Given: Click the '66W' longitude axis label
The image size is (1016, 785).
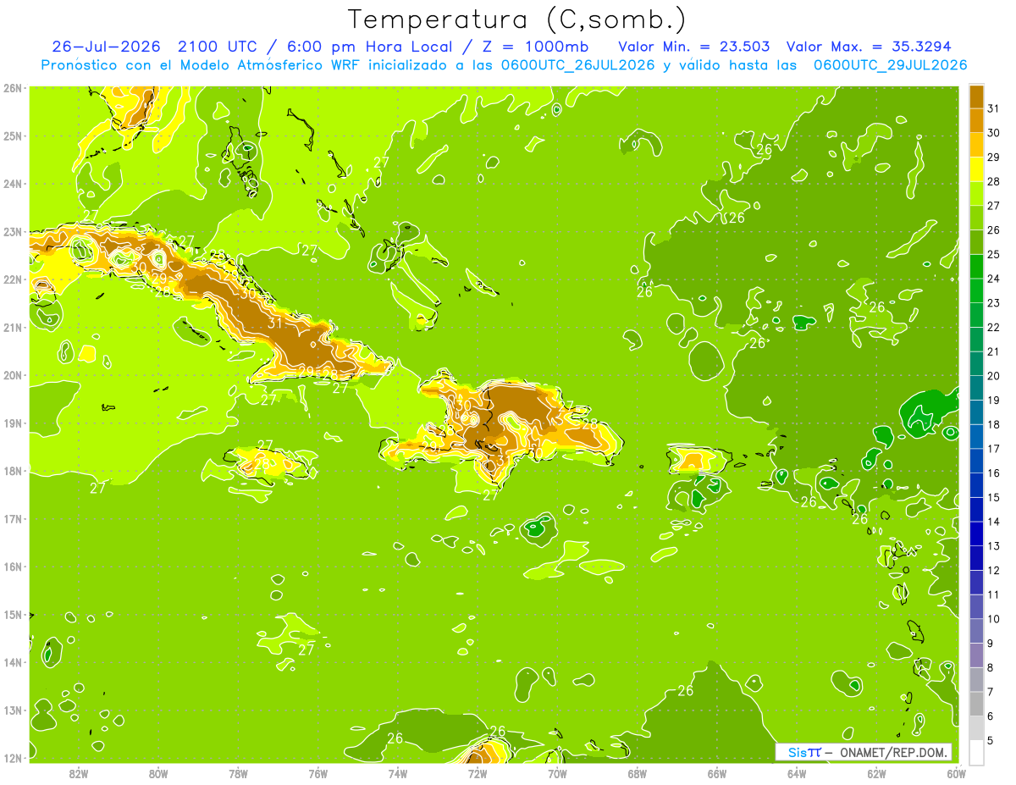Looking at the screenshot, I should 717,774.
